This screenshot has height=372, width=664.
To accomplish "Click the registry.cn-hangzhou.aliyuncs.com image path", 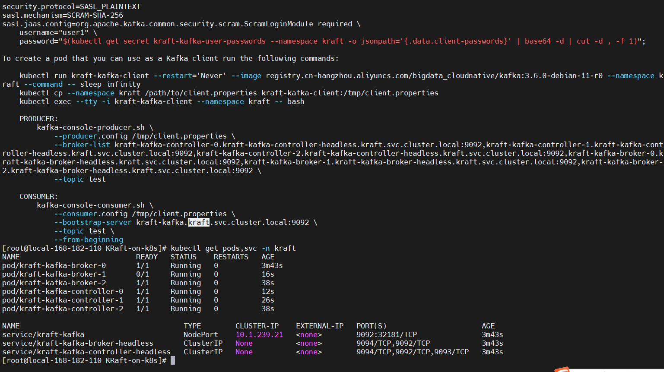I will (434, 76).
